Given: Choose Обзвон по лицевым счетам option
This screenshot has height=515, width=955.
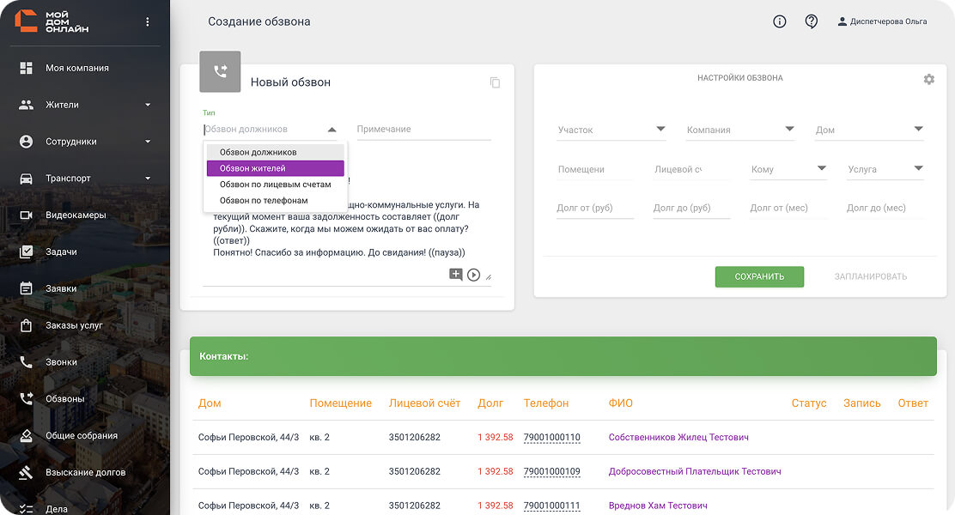Looking at the screenshot, I should pyautogui.click(x=275, y=185).
